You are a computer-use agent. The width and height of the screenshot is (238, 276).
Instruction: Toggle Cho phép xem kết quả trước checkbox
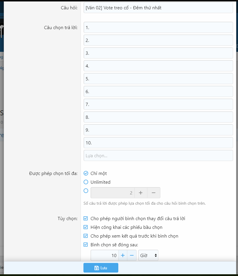click(86, 236)
